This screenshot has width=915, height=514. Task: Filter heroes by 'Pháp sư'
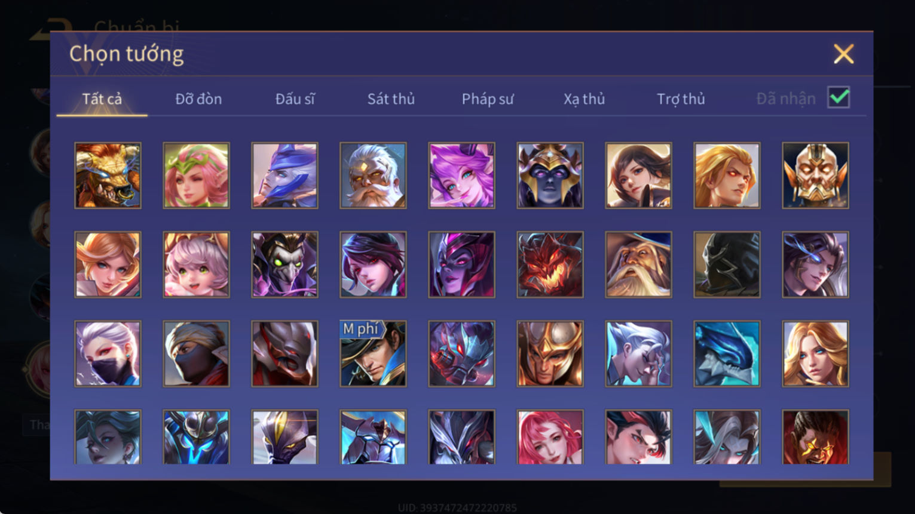click(488, 99)
